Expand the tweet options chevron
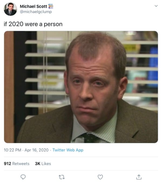 [x=156, y=6]
